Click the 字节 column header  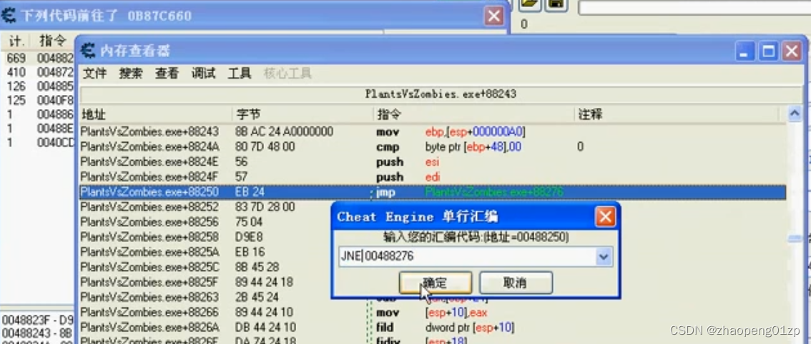303,114
